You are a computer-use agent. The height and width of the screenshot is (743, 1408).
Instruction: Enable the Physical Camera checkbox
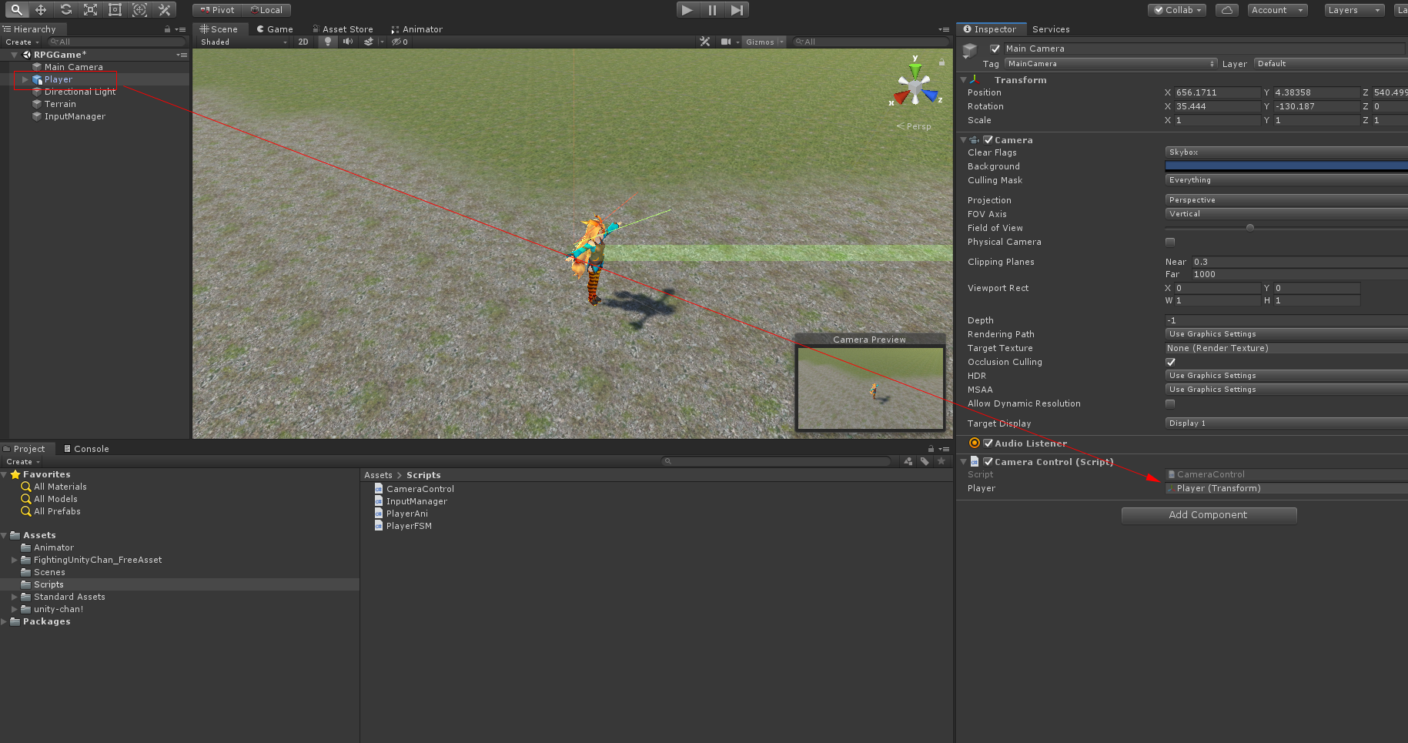(1170, 242)
